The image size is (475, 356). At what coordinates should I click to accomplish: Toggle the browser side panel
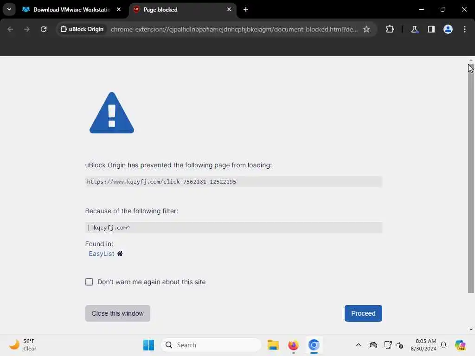[431, 29]
